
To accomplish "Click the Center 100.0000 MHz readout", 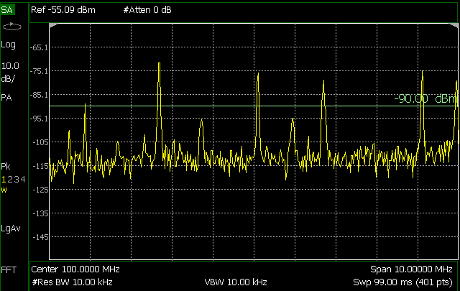I will point(75,269).
